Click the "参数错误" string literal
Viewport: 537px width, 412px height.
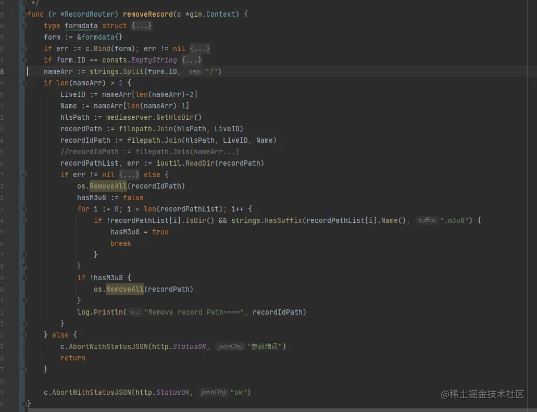click(x=265, y=346)
